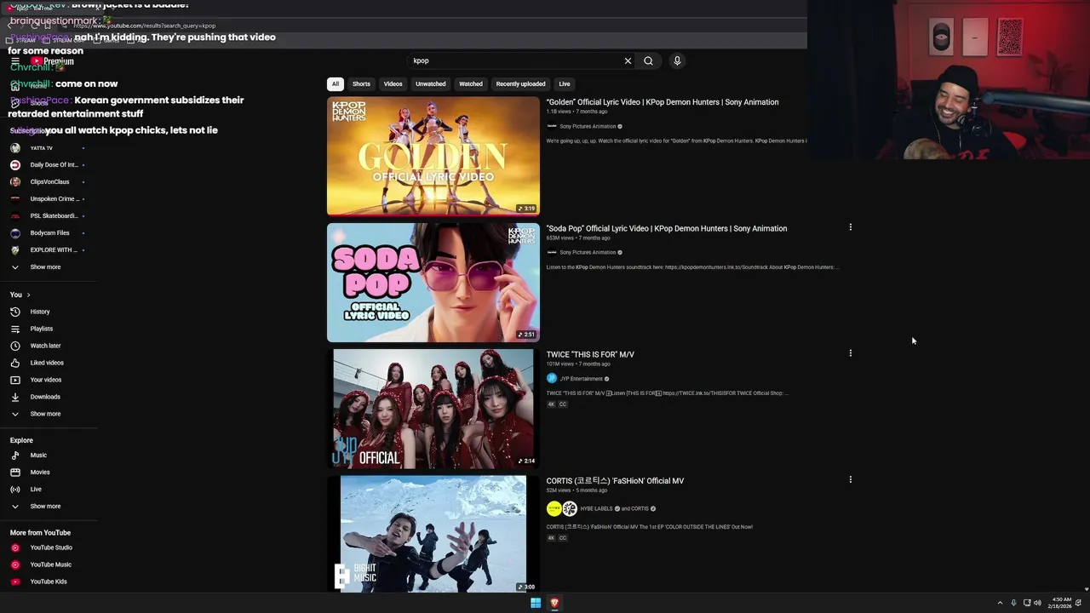1090x613 pixels.
Task: Play the Golden lyric video thumbnail
Action: point(433,156)
